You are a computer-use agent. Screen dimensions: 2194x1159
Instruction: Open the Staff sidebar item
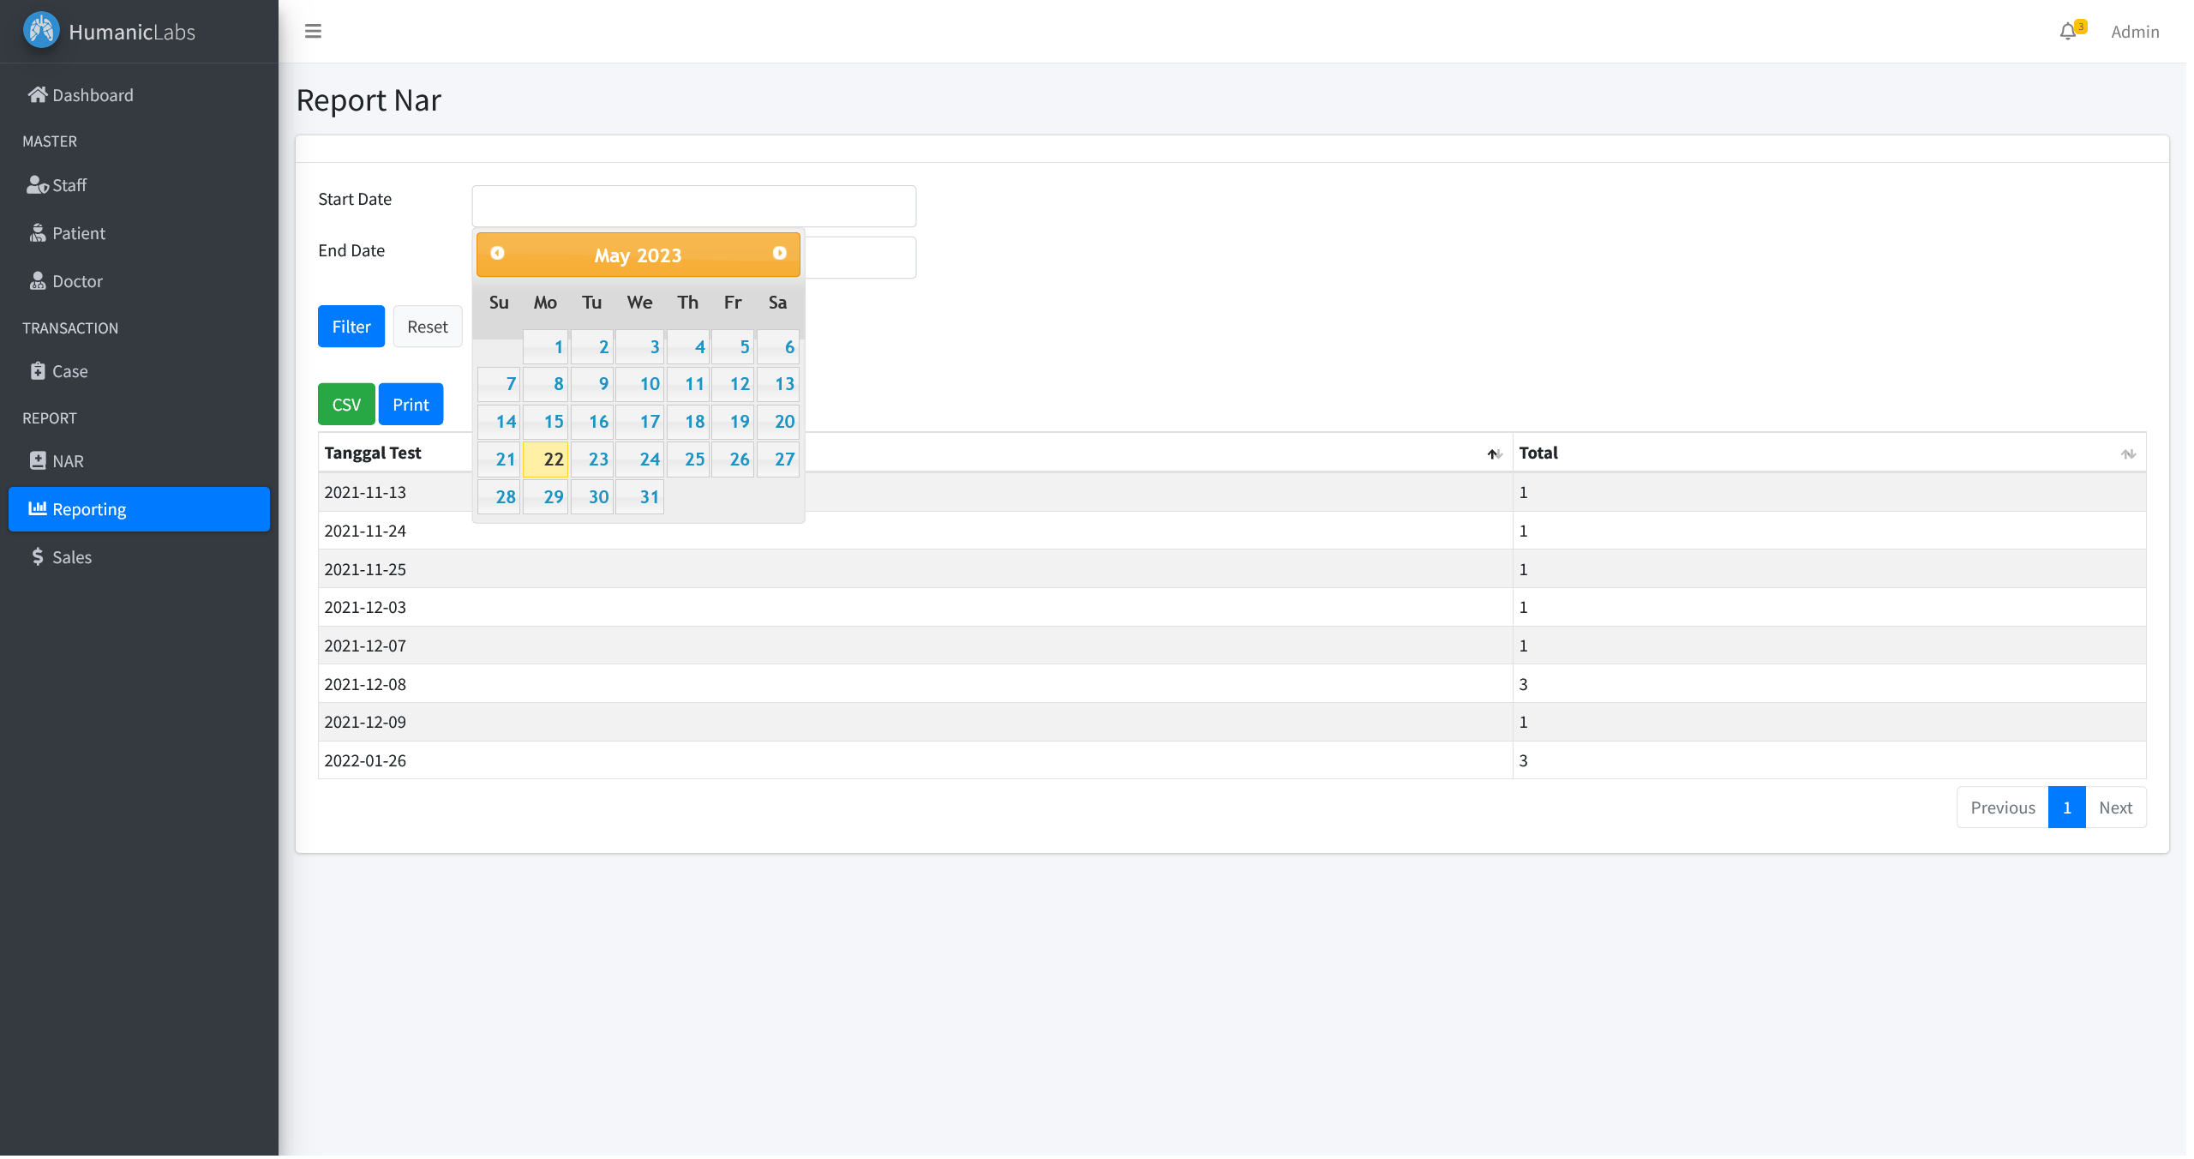pyautogui.click(x=69, y=185)
